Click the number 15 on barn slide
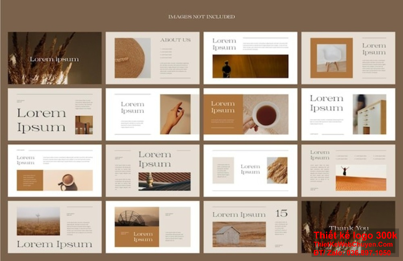403x261 pixels. point(281,214)
